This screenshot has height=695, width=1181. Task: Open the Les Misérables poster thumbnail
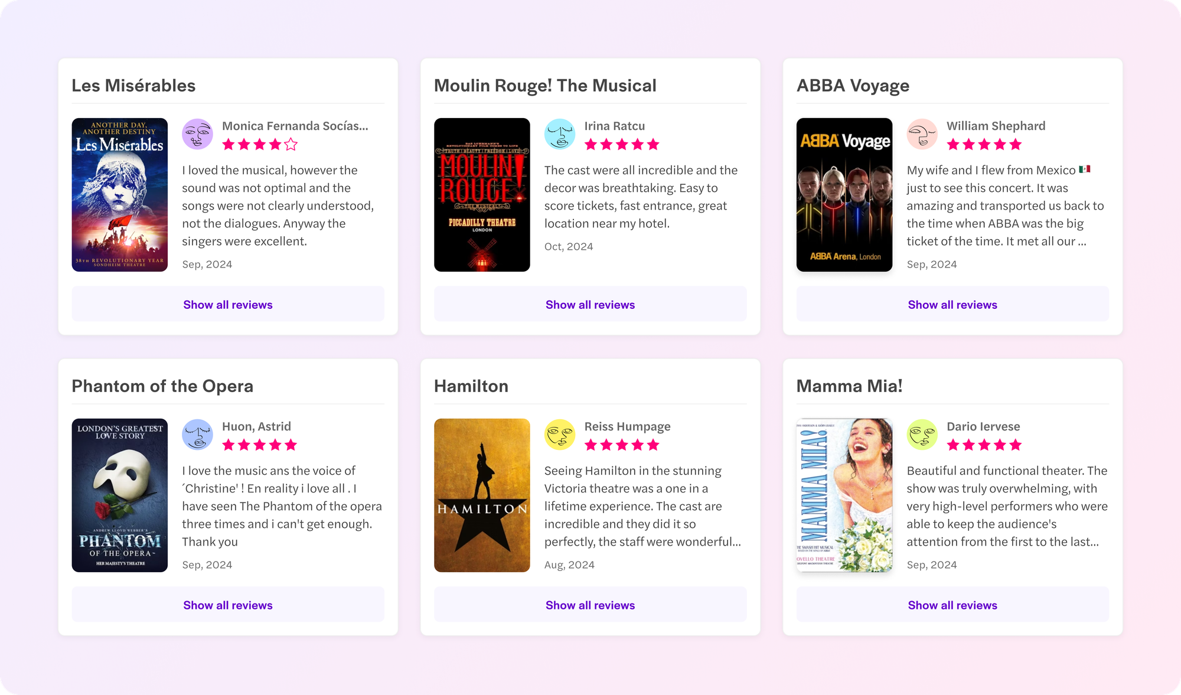(x=120, y=195)
